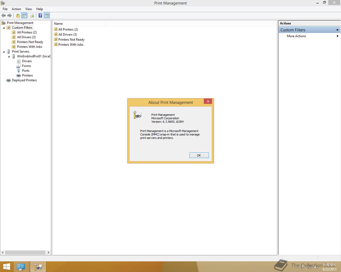The height and width of the screenshot is (272, 341).
Task: Select All Printers (2) in the tree
Action: click(27, 32)
